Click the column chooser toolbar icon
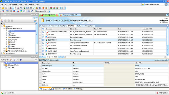This screenshot has width=169, height=95. pos(29,11)
